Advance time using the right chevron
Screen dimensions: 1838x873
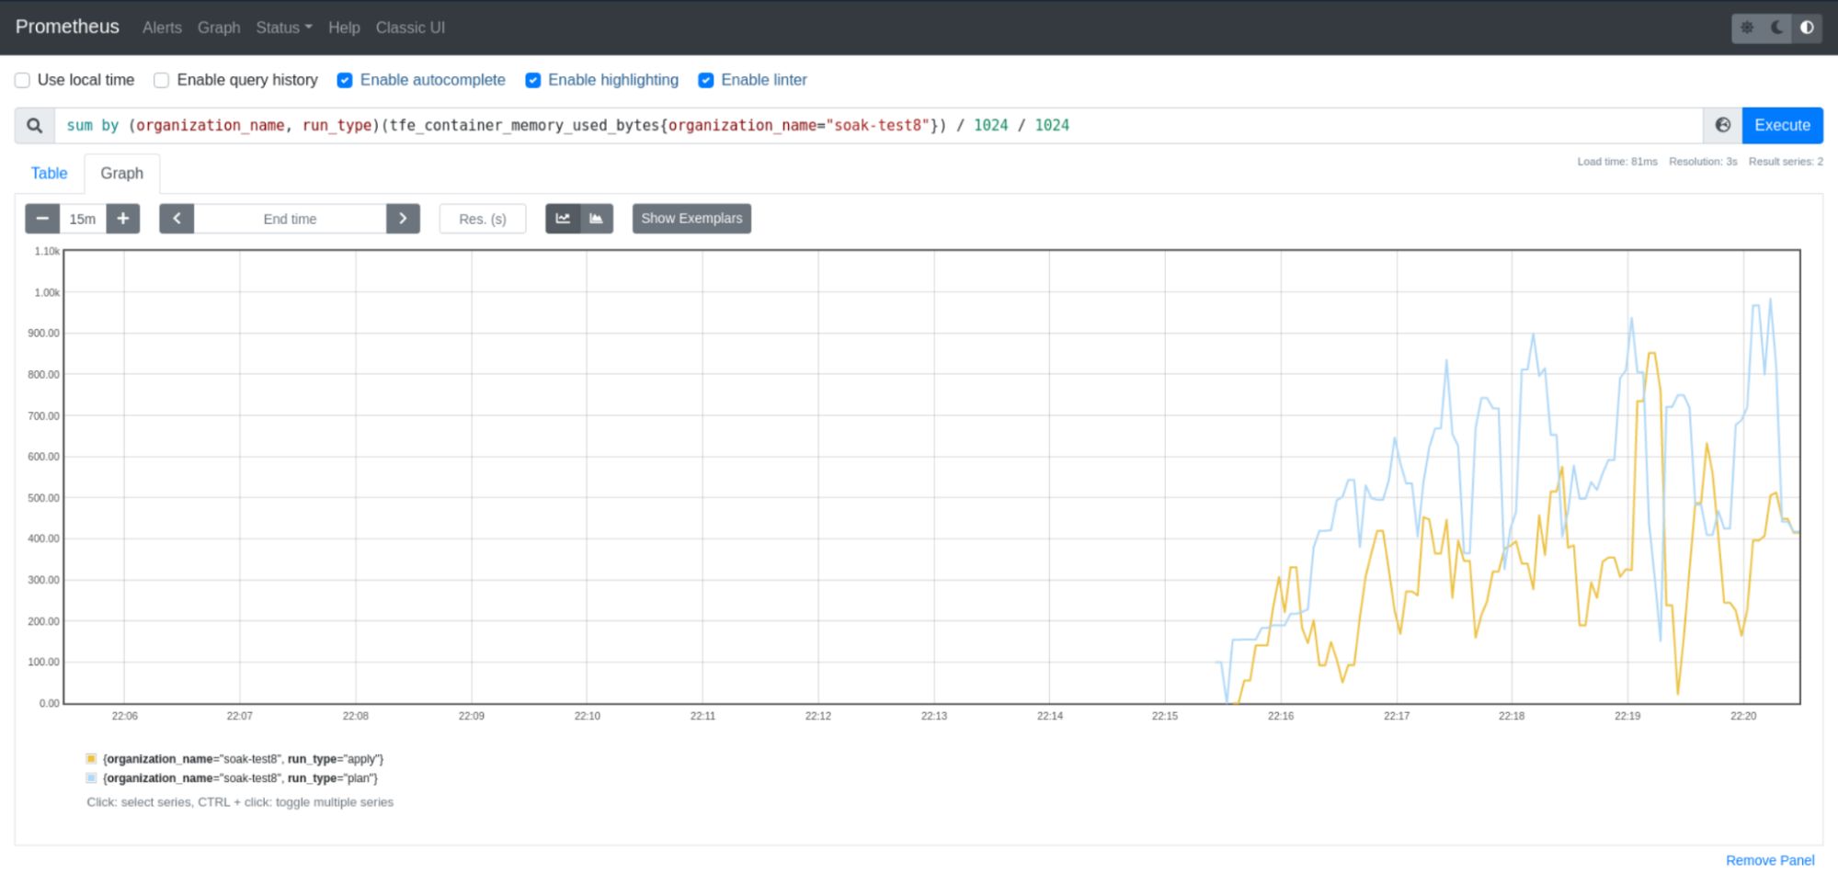click(403, 218)
